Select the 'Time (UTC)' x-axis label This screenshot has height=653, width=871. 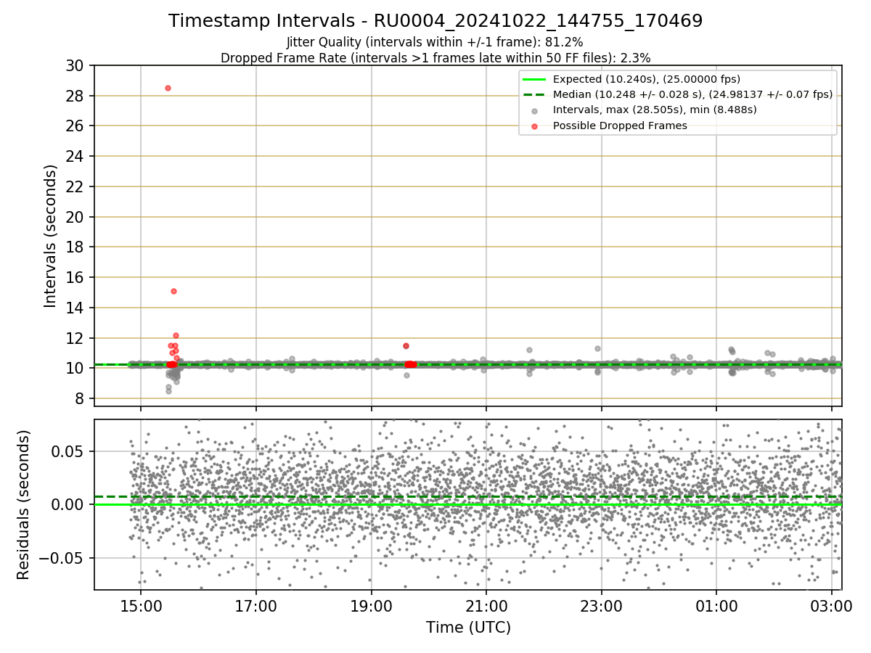click(468, 628)
